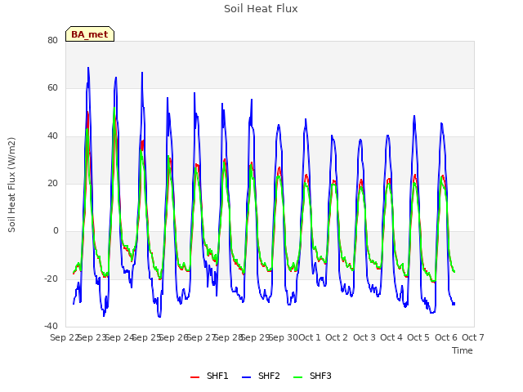This screenshot has width=523, height=392.
Task: Toggle the SHF3 legend entry
Action: tap(312, 376)
